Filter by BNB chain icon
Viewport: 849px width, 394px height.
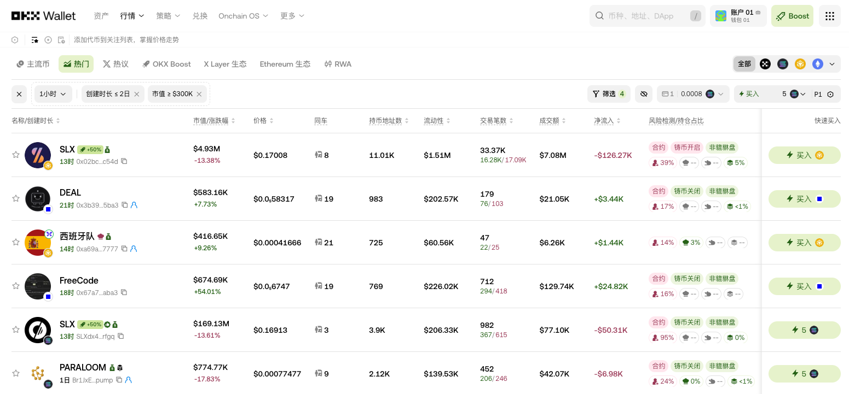pyautogui.click(x=800, y=64)
